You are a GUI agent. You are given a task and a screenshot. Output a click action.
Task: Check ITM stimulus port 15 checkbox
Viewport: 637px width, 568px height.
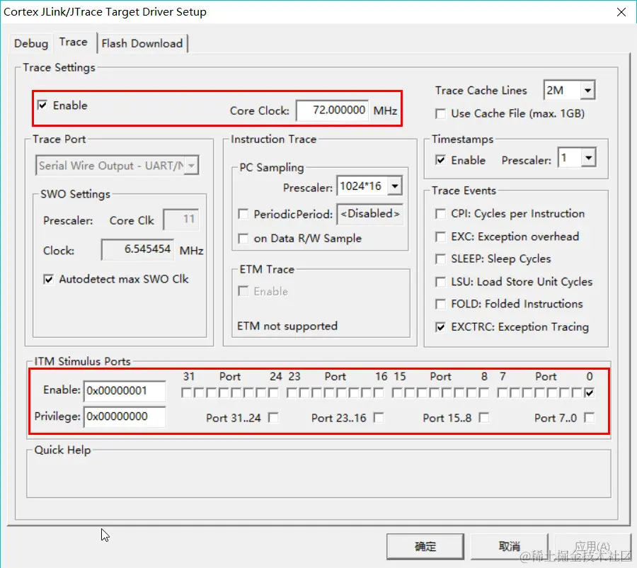(397, 393)
